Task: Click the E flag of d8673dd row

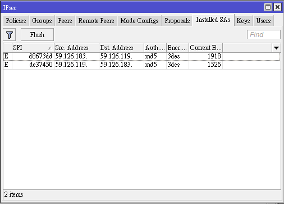Action: coord(6,56)
